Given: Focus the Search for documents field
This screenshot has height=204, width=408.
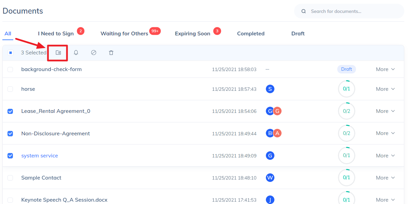Looking at the screenshot, I should pos(349,11).
